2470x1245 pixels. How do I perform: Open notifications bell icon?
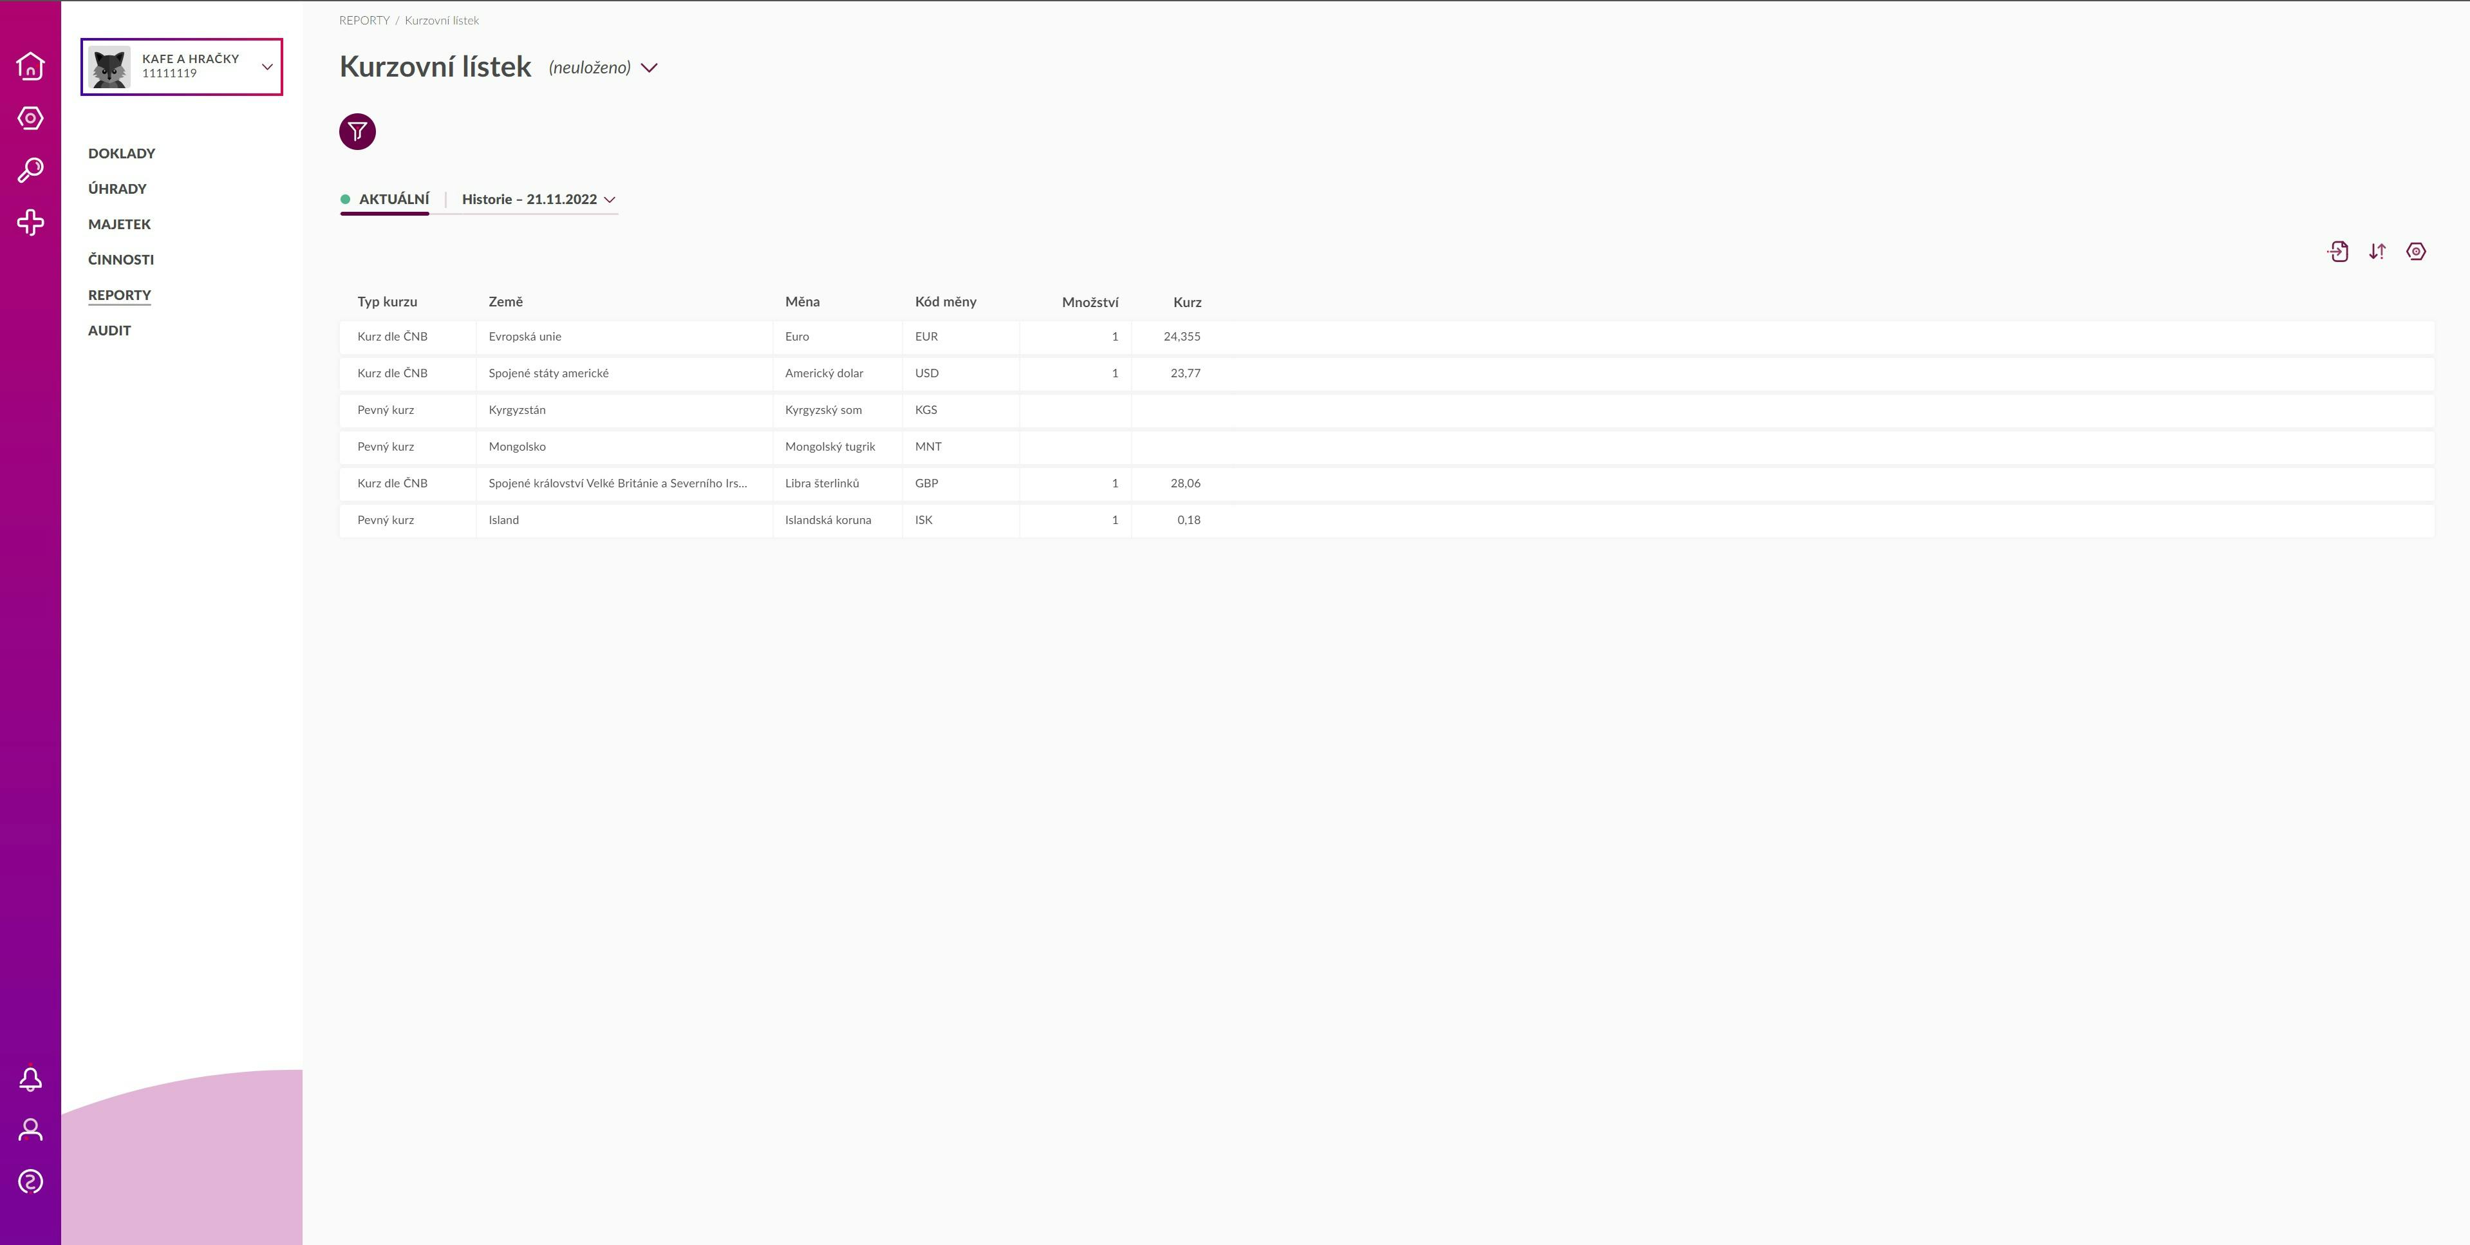[x=31, y=1079]
